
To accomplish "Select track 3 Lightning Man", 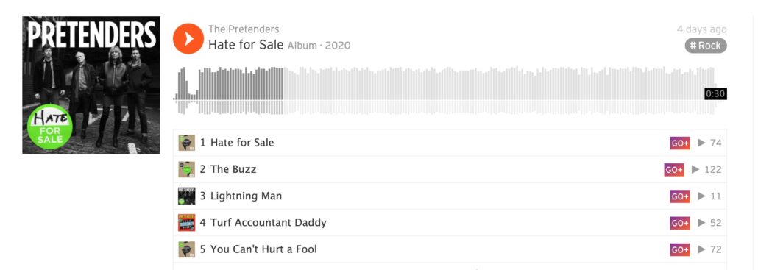I will point(450,196).
